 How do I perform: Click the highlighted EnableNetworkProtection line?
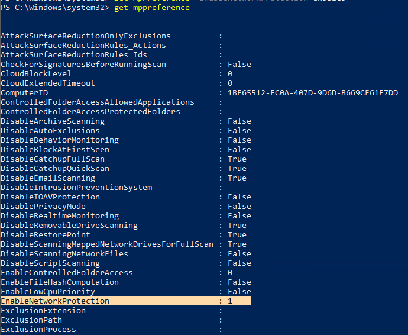(x=55, y=301)
